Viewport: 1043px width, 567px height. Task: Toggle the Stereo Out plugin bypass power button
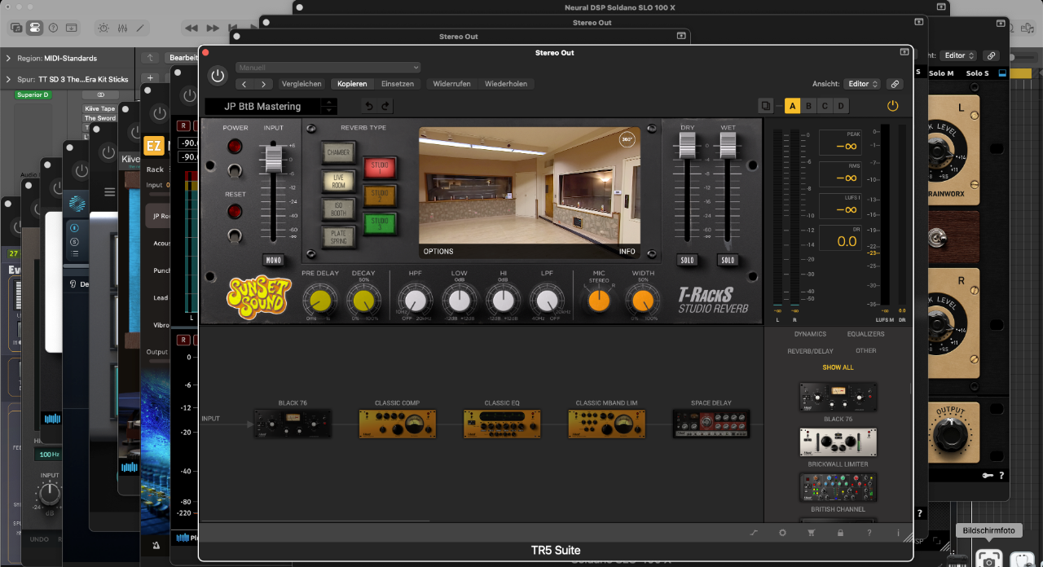point(217,75)
